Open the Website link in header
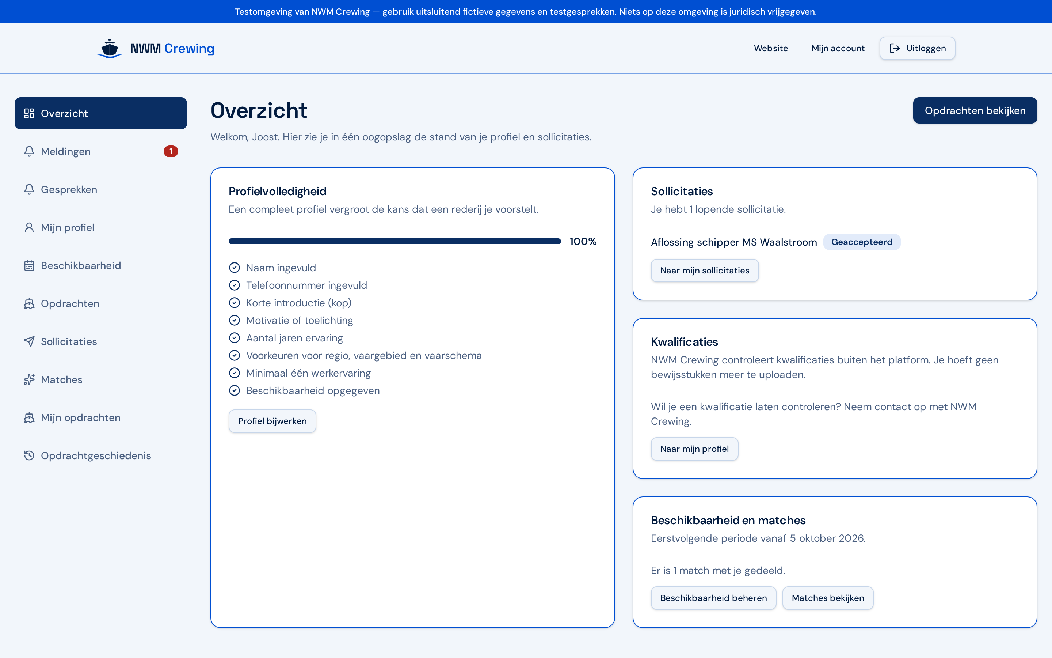The width and height of the screenshot is (1052, 658). click(771, 48)
